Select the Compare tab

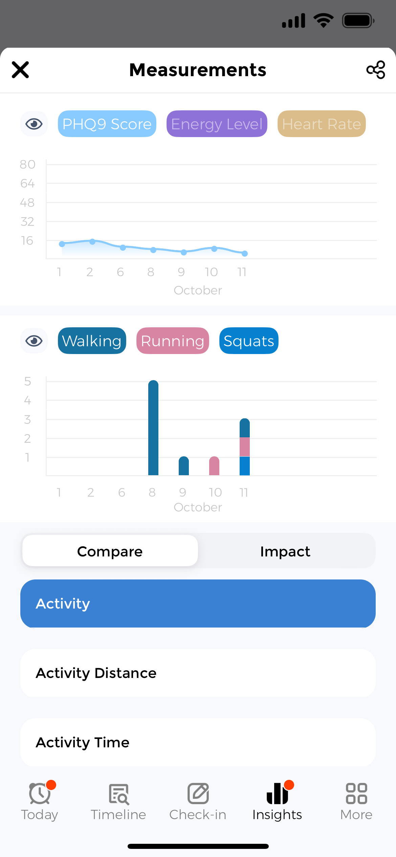[x=110, y=551]
